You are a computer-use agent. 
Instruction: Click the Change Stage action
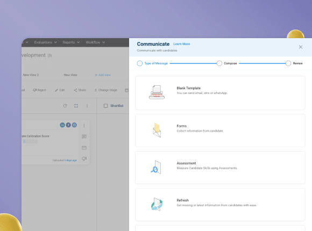(x=105, y=90)
